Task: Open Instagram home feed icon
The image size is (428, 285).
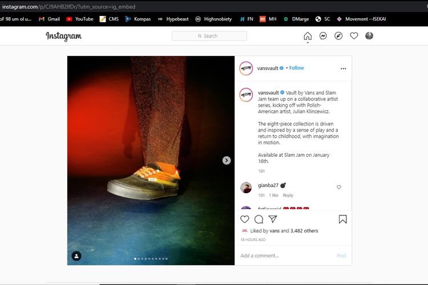Action: (308, 36)
